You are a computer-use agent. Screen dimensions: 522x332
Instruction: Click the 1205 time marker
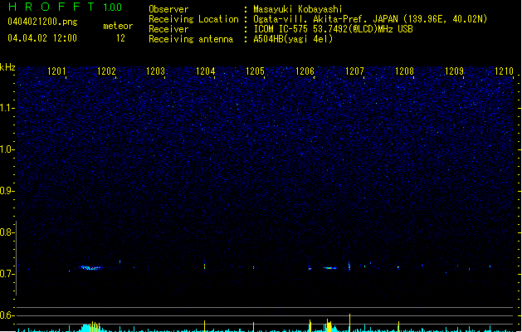click(255, 71)
